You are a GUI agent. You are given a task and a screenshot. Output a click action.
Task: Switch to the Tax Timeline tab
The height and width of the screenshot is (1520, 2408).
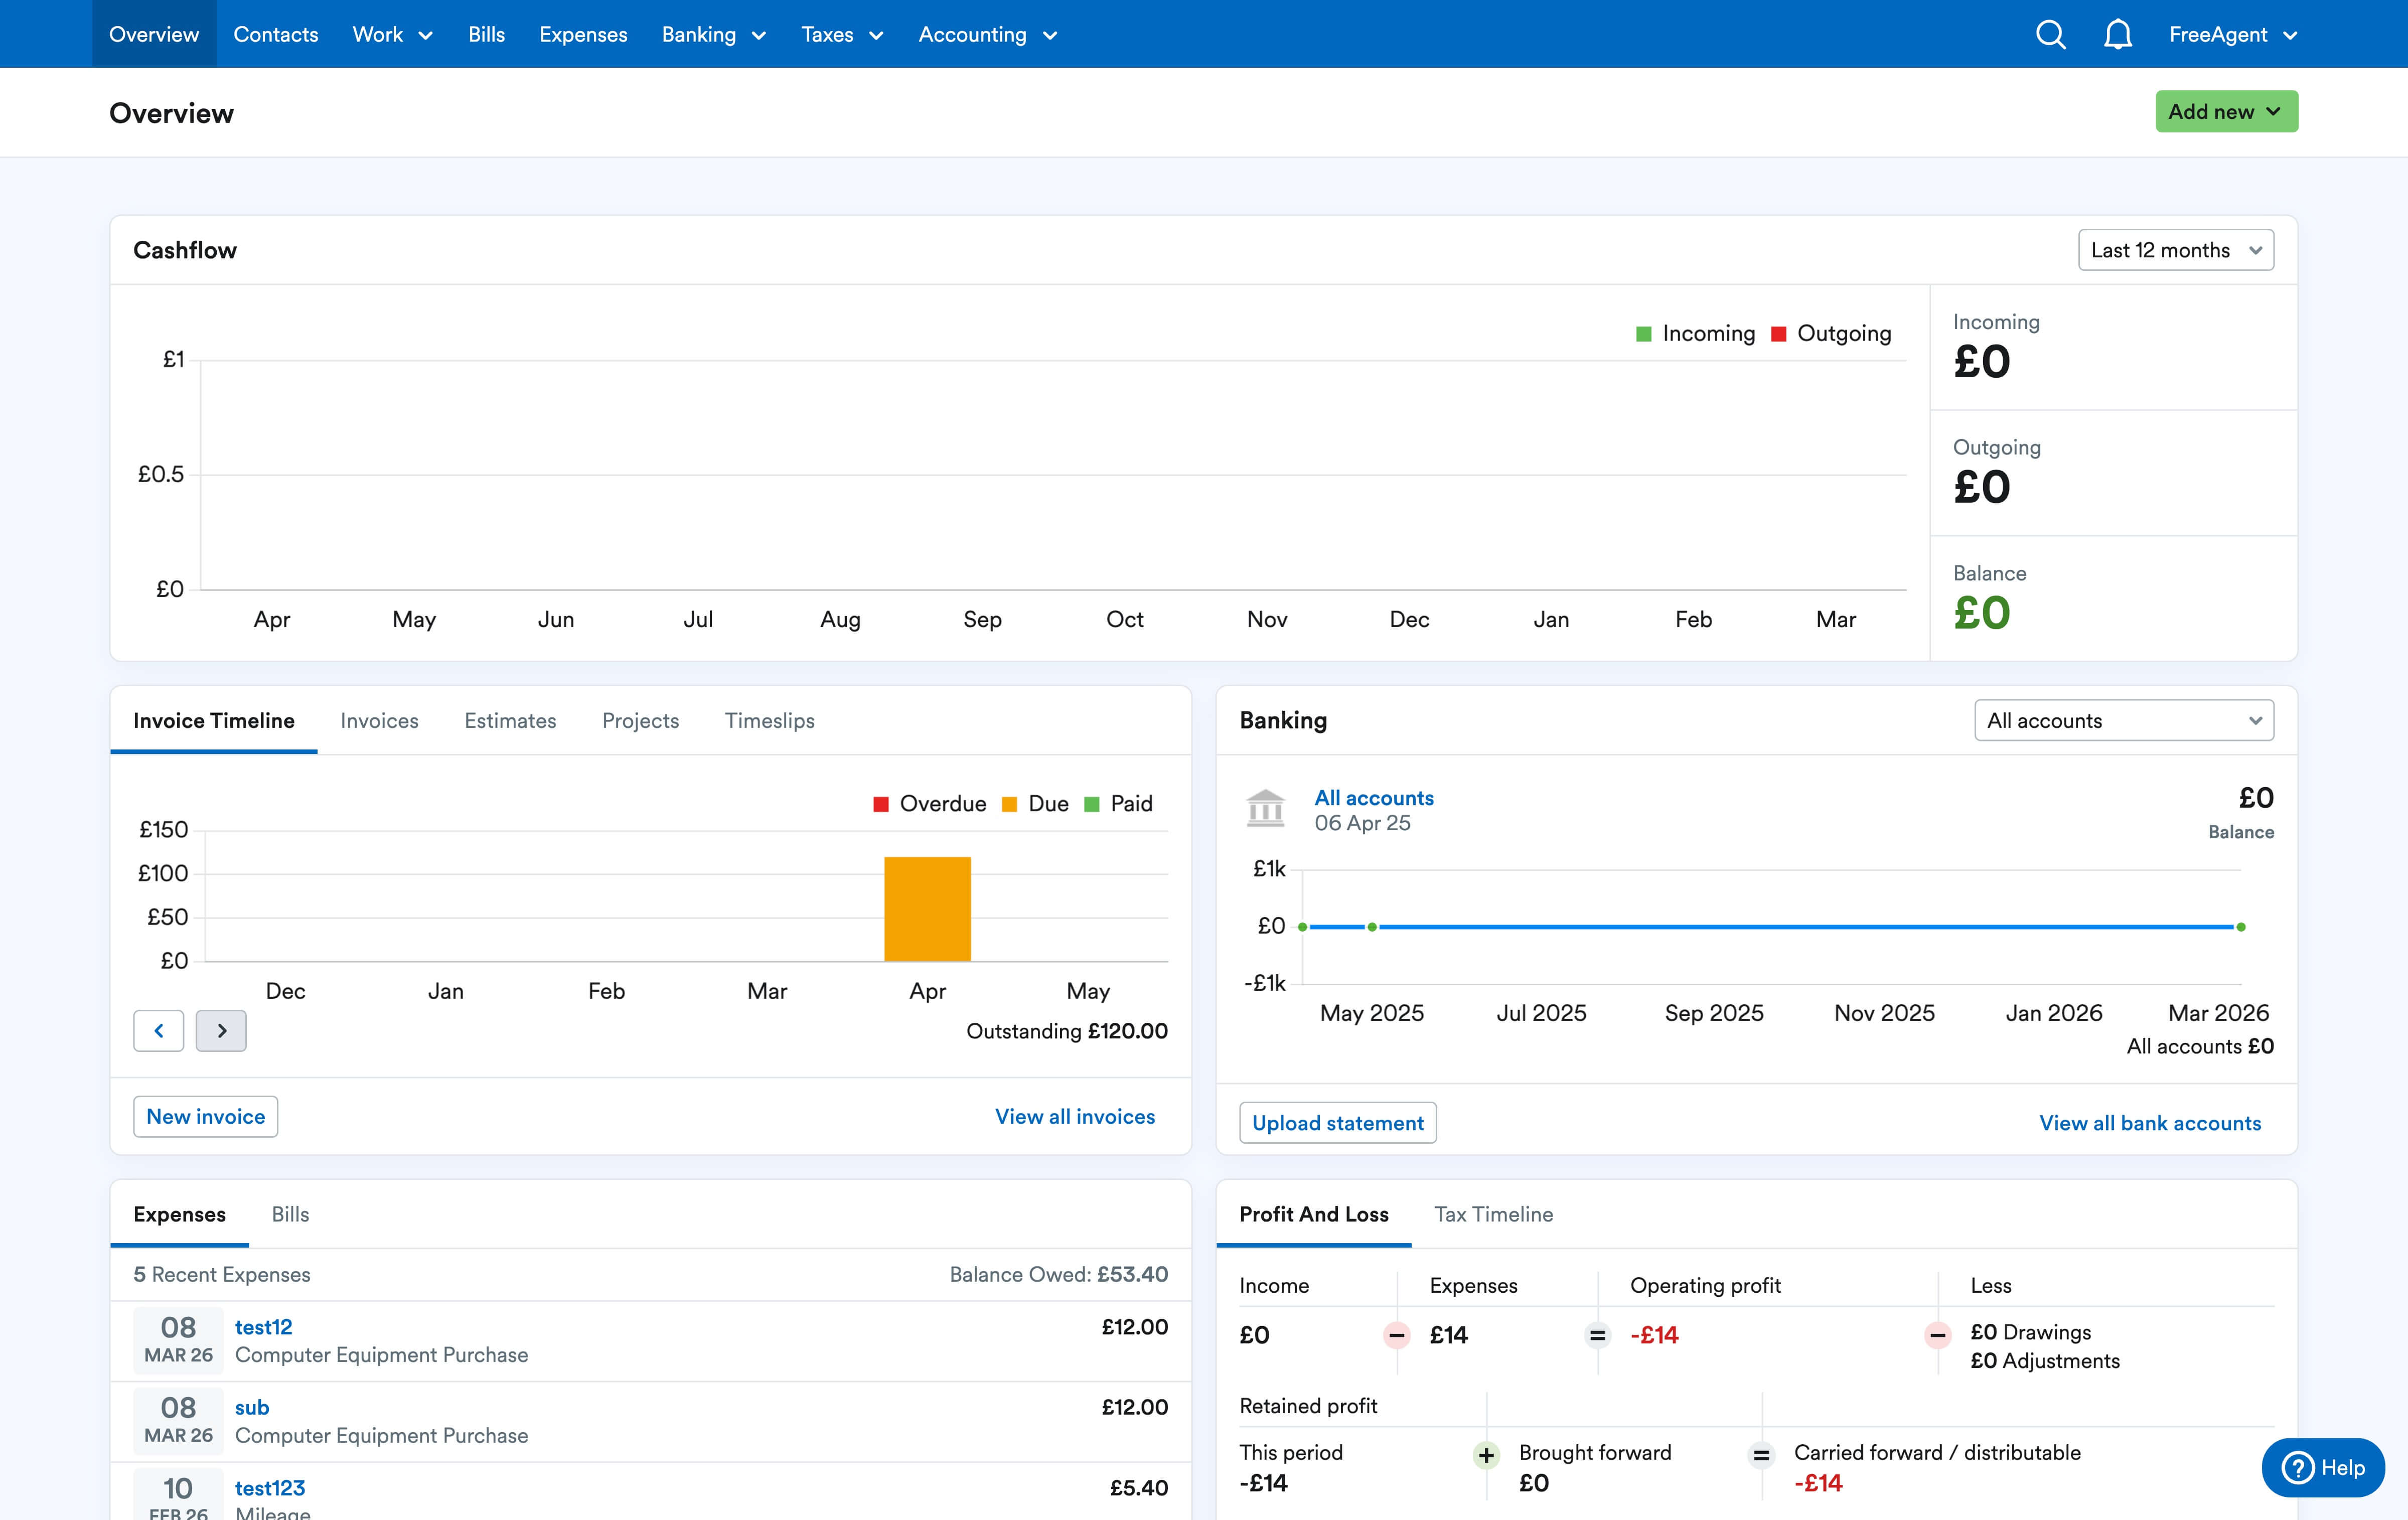[x=1494, y=1214]
